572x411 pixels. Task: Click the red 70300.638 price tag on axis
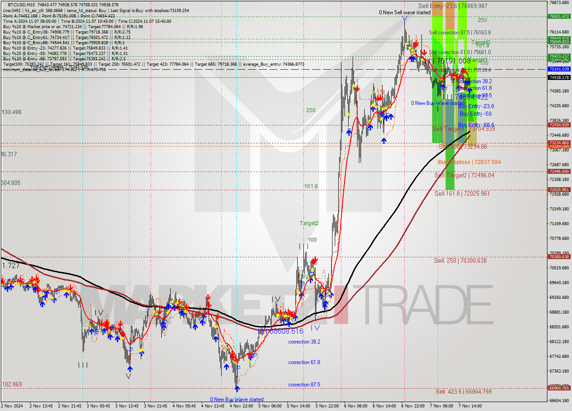point(559,256)
